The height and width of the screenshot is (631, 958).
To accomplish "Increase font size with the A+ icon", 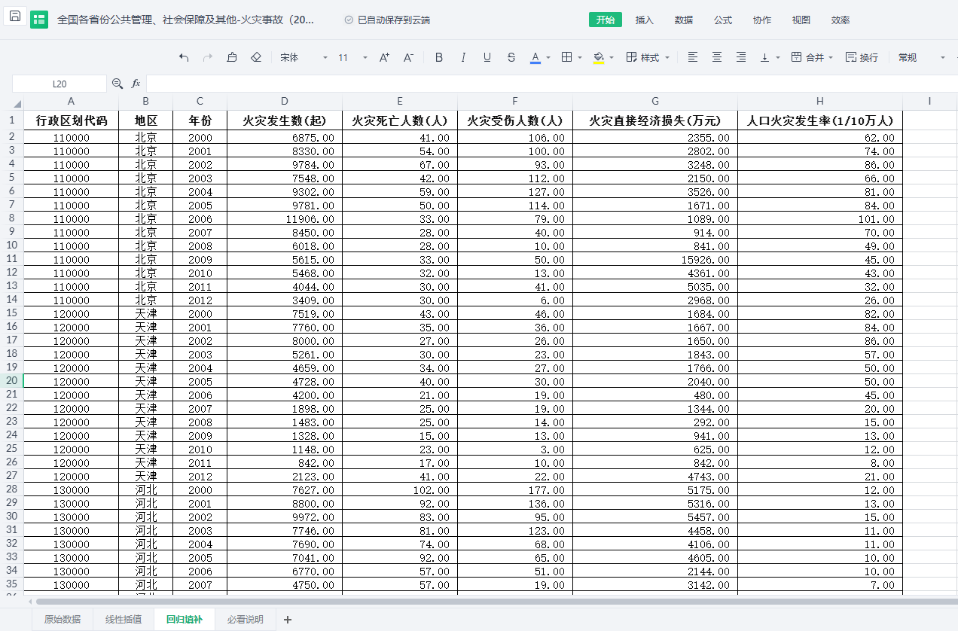I will click(384, 57).
